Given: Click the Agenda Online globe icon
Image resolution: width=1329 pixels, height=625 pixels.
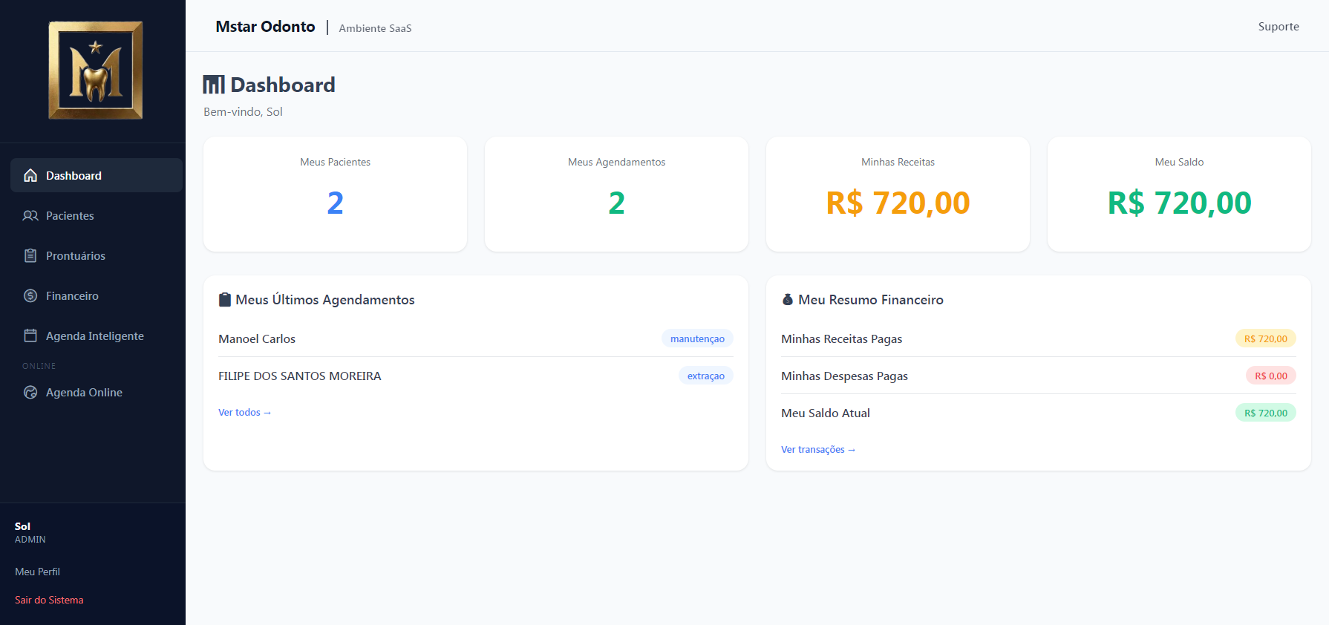Looking at the screenshot, I should click(30, 392).
